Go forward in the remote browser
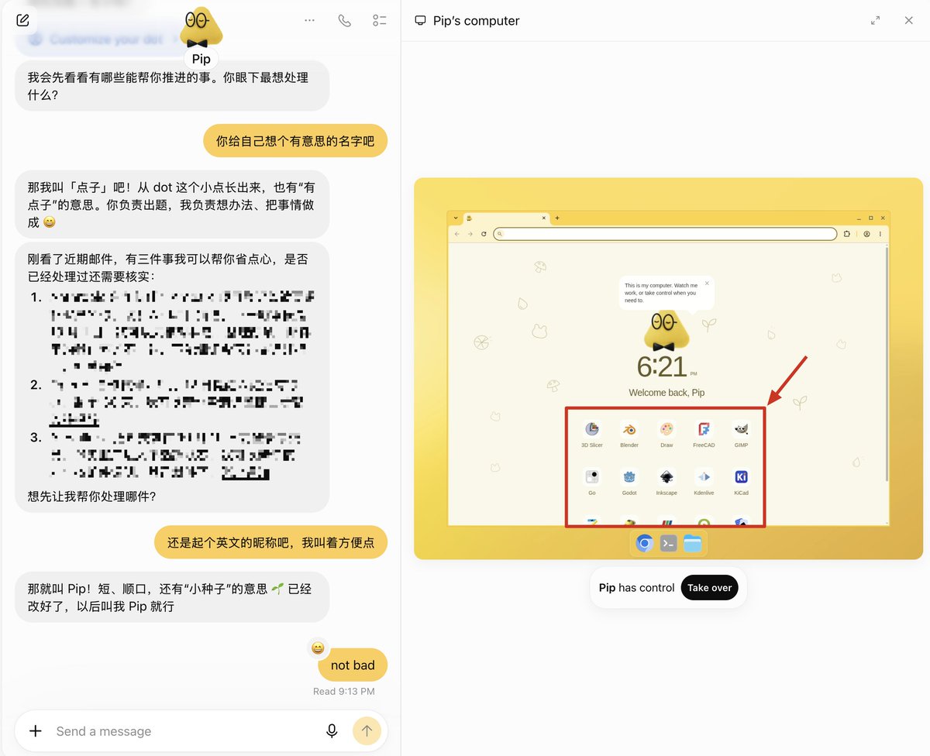 (x=470, y=234)
